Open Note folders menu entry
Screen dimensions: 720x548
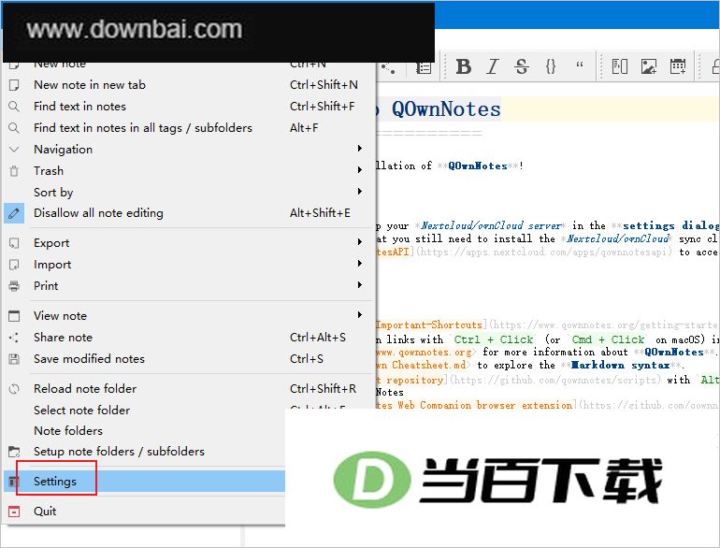point(145,431)
